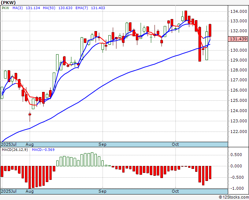Click the tall red candle dropping to 129

[200, 44]
